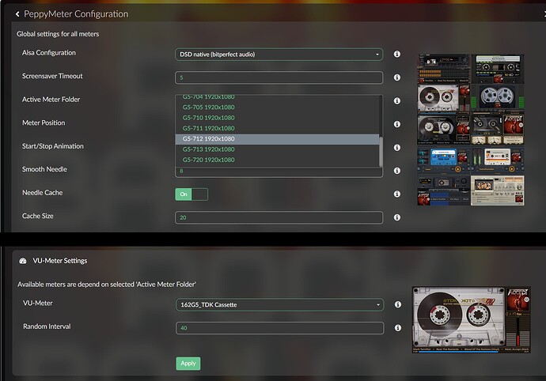This screenshot has height=381, width=546.
Task: Select G5-713 1920x1080 folder option
Action: pyautogui.click(x=277, y=149)
